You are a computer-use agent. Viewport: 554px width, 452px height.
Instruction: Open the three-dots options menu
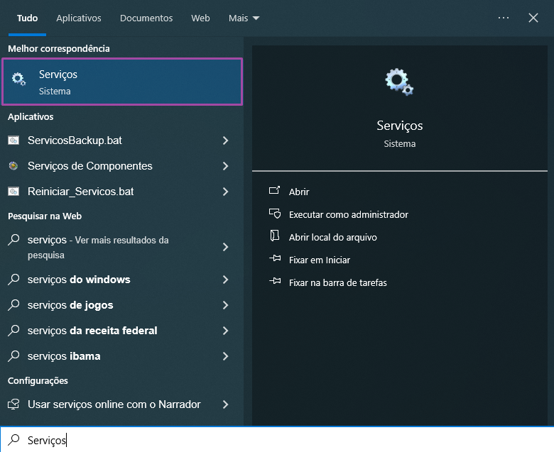[x=503, y=18]
